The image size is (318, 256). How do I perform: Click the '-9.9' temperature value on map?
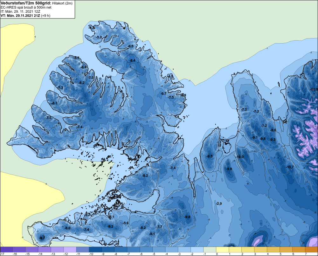point(229,169)
